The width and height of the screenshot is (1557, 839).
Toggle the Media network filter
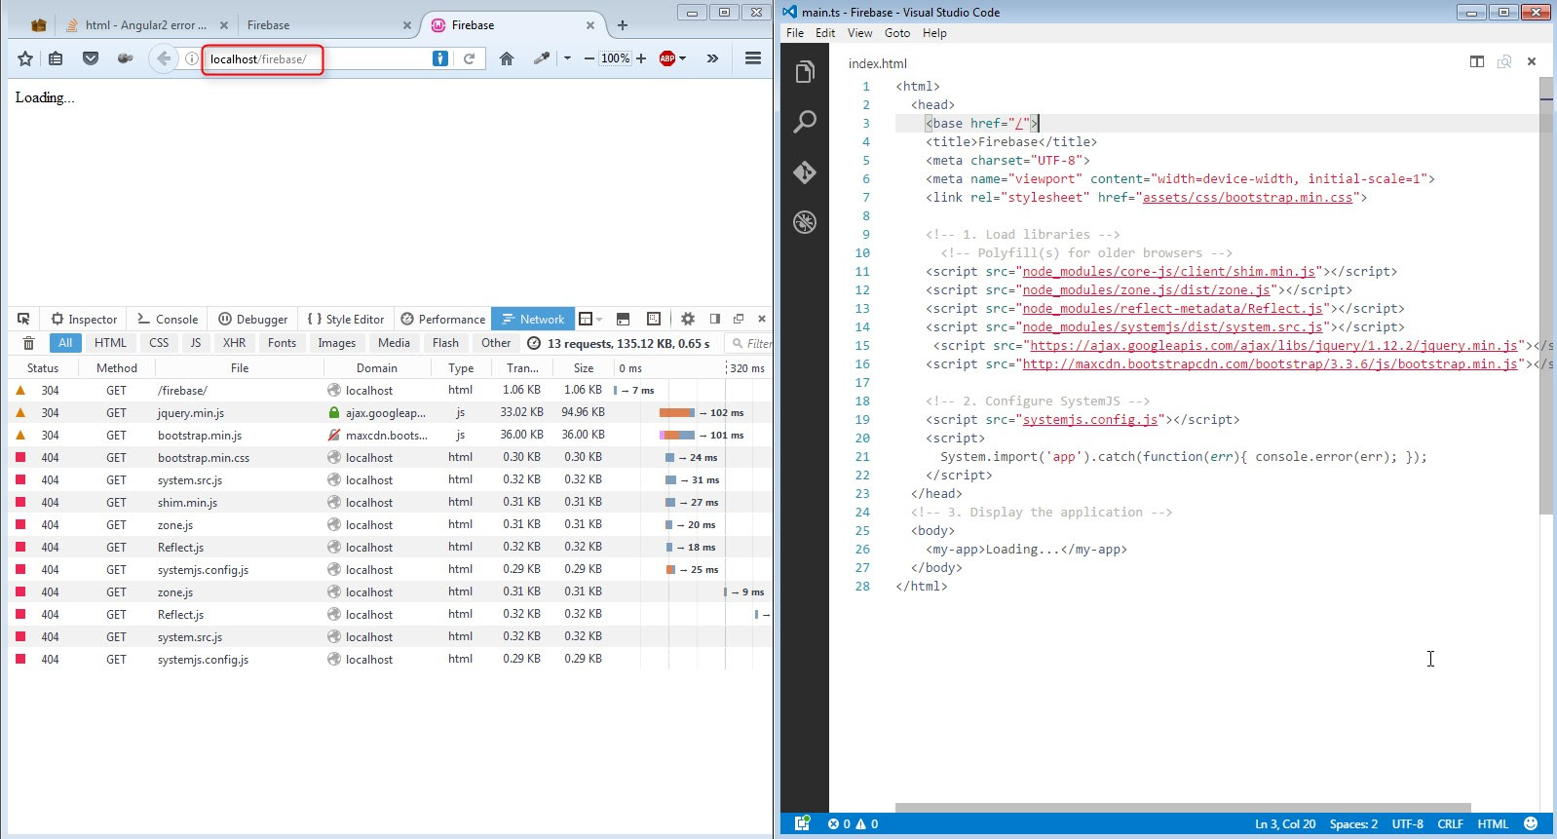394,343
